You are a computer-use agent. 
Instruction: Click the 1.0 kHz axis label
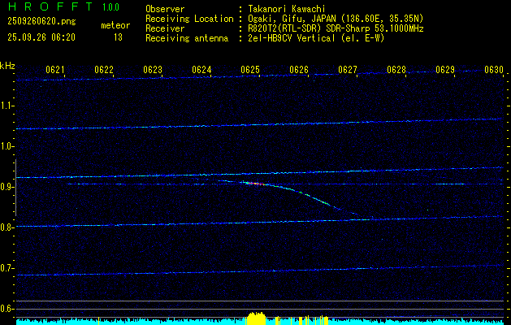click(x=8, y=146)
